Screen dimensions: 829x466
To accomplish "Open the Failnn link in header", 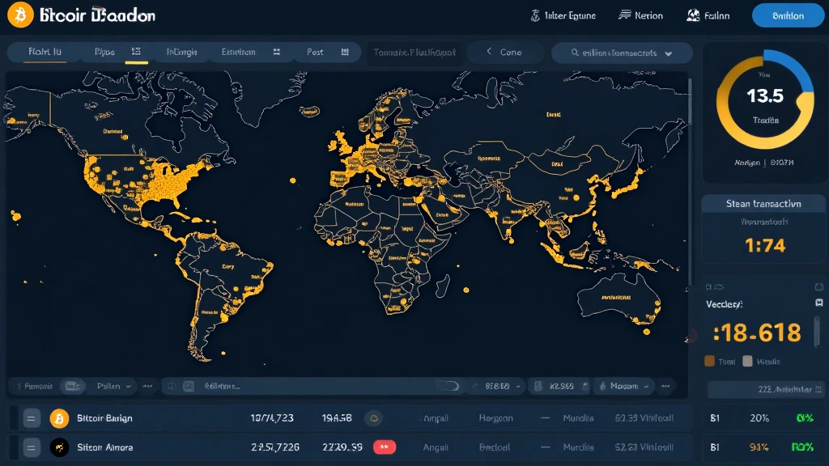I will pyautogui.click(x=717, y=16).
